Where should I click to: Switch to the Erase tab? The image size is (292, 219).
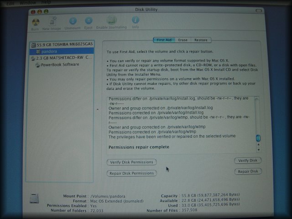tap(182, 40)
